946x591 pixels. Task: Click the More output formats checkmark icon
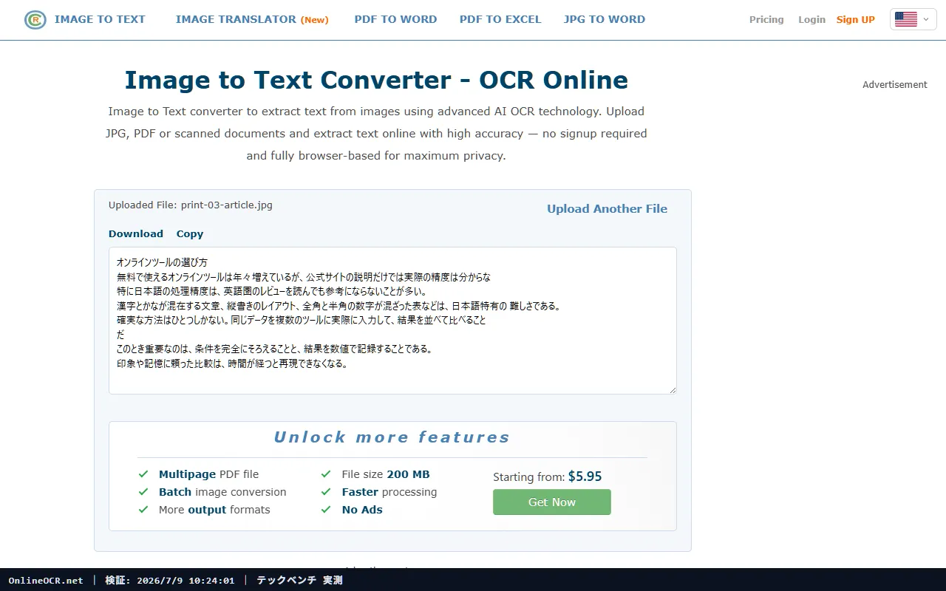click(x=143, y=510)
